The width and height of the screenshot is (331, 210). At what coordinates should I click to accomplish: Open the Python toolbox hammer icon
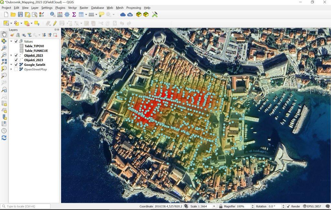(x=155, y=15)
